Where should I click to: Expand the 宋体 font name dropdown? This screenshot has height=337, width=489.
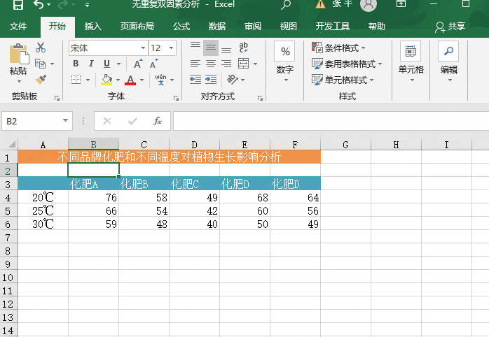[x=143, y=48]
